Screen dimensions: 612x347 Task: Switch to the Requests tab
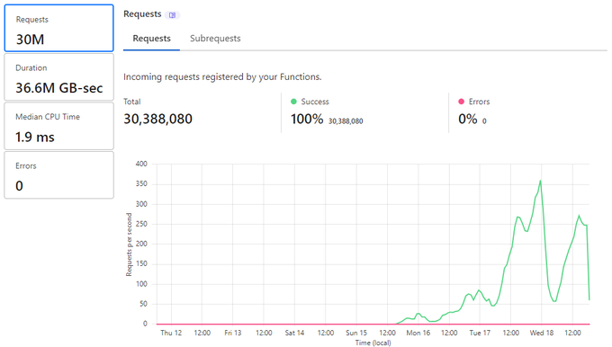pos(151,39)
